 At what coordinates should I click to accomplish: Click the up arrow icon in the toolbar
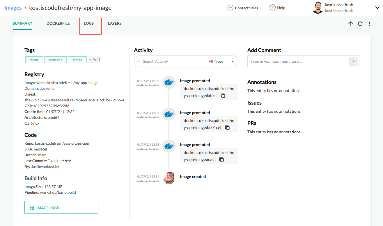(351, 24)
